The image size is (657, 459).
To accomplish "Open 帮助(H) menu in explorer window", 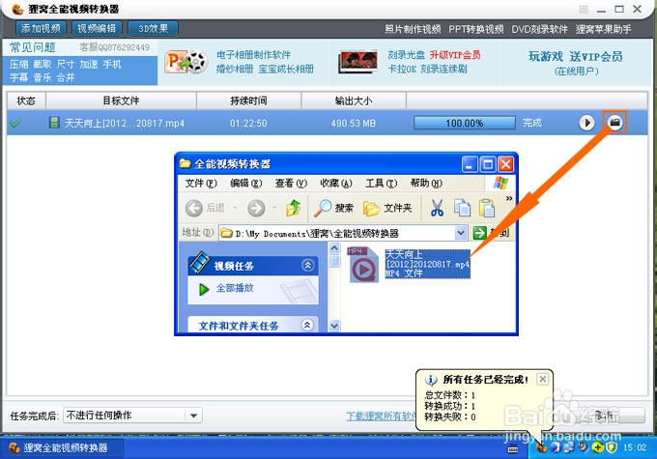I will [x=426, y=184].
